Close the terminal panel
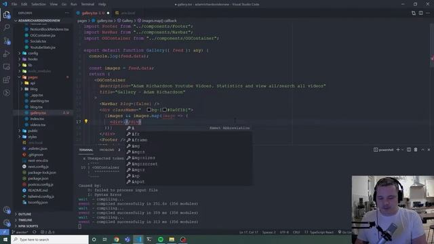 [429, 150]
